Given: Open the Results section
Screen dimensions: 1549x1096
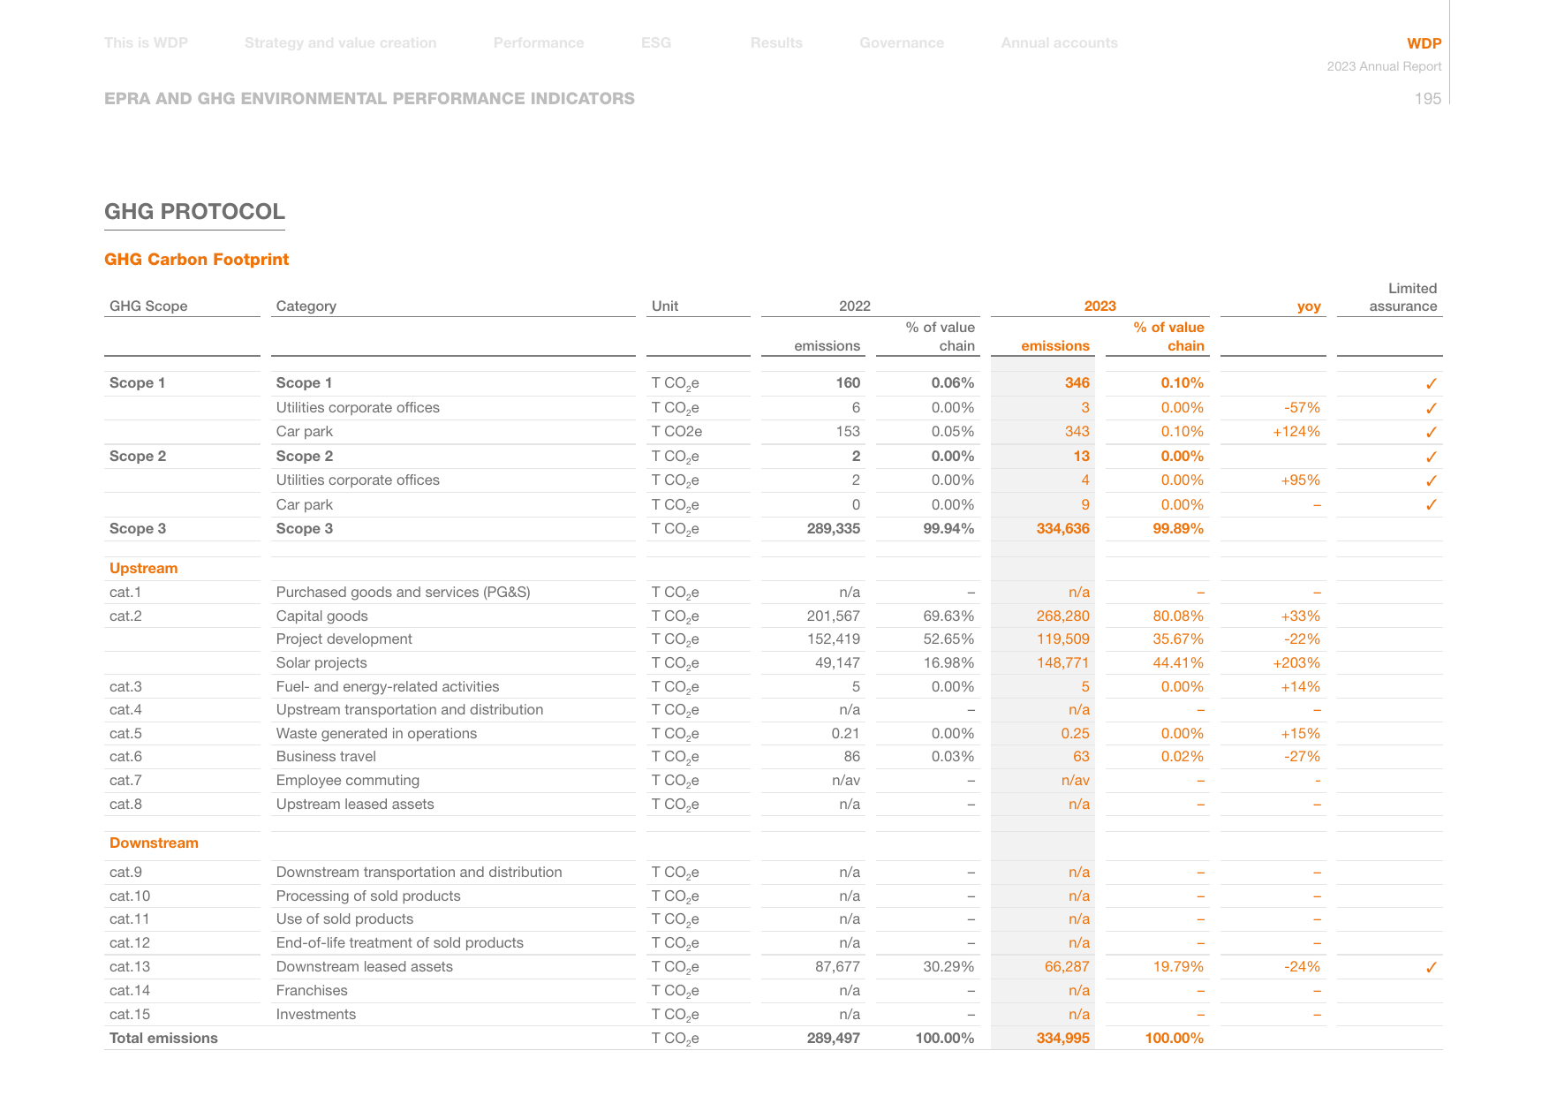Looking at the screenshot, I should coord(776,42).
